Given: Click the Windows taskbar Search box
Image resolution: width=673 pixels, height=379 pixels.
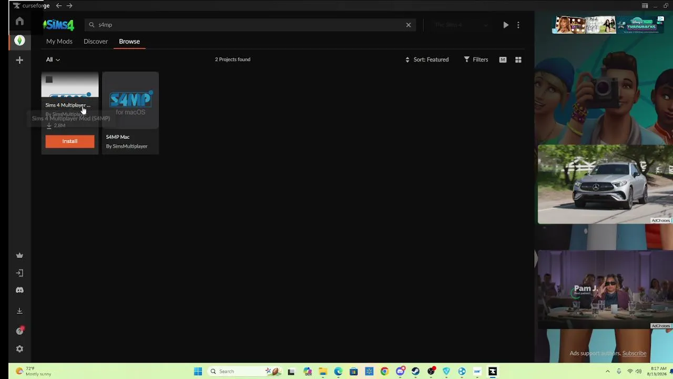Looking at the screenshot, I should [x=246, y=372].
